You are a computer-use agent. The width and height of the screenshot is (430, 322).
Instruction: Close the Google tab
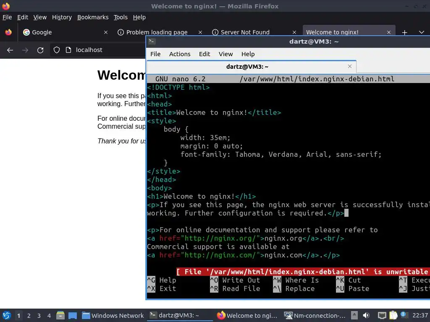pyautogui.click(x=105, y=32)
